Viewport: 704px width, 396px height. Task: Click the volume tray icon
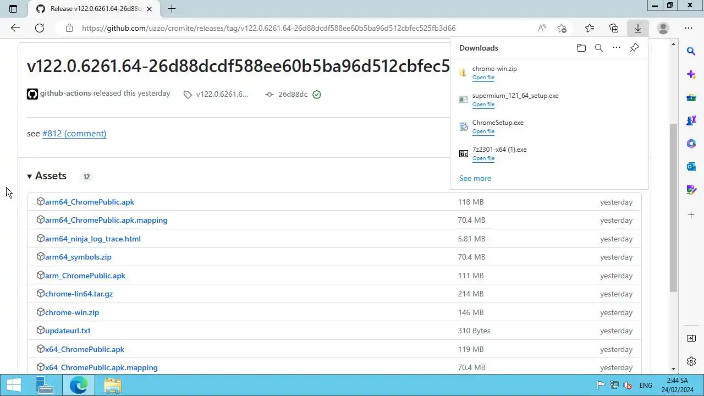(627, 386)
